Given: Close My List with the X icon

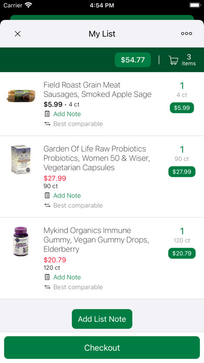Looking at the screenshot, I should click(x=18, y=34).
